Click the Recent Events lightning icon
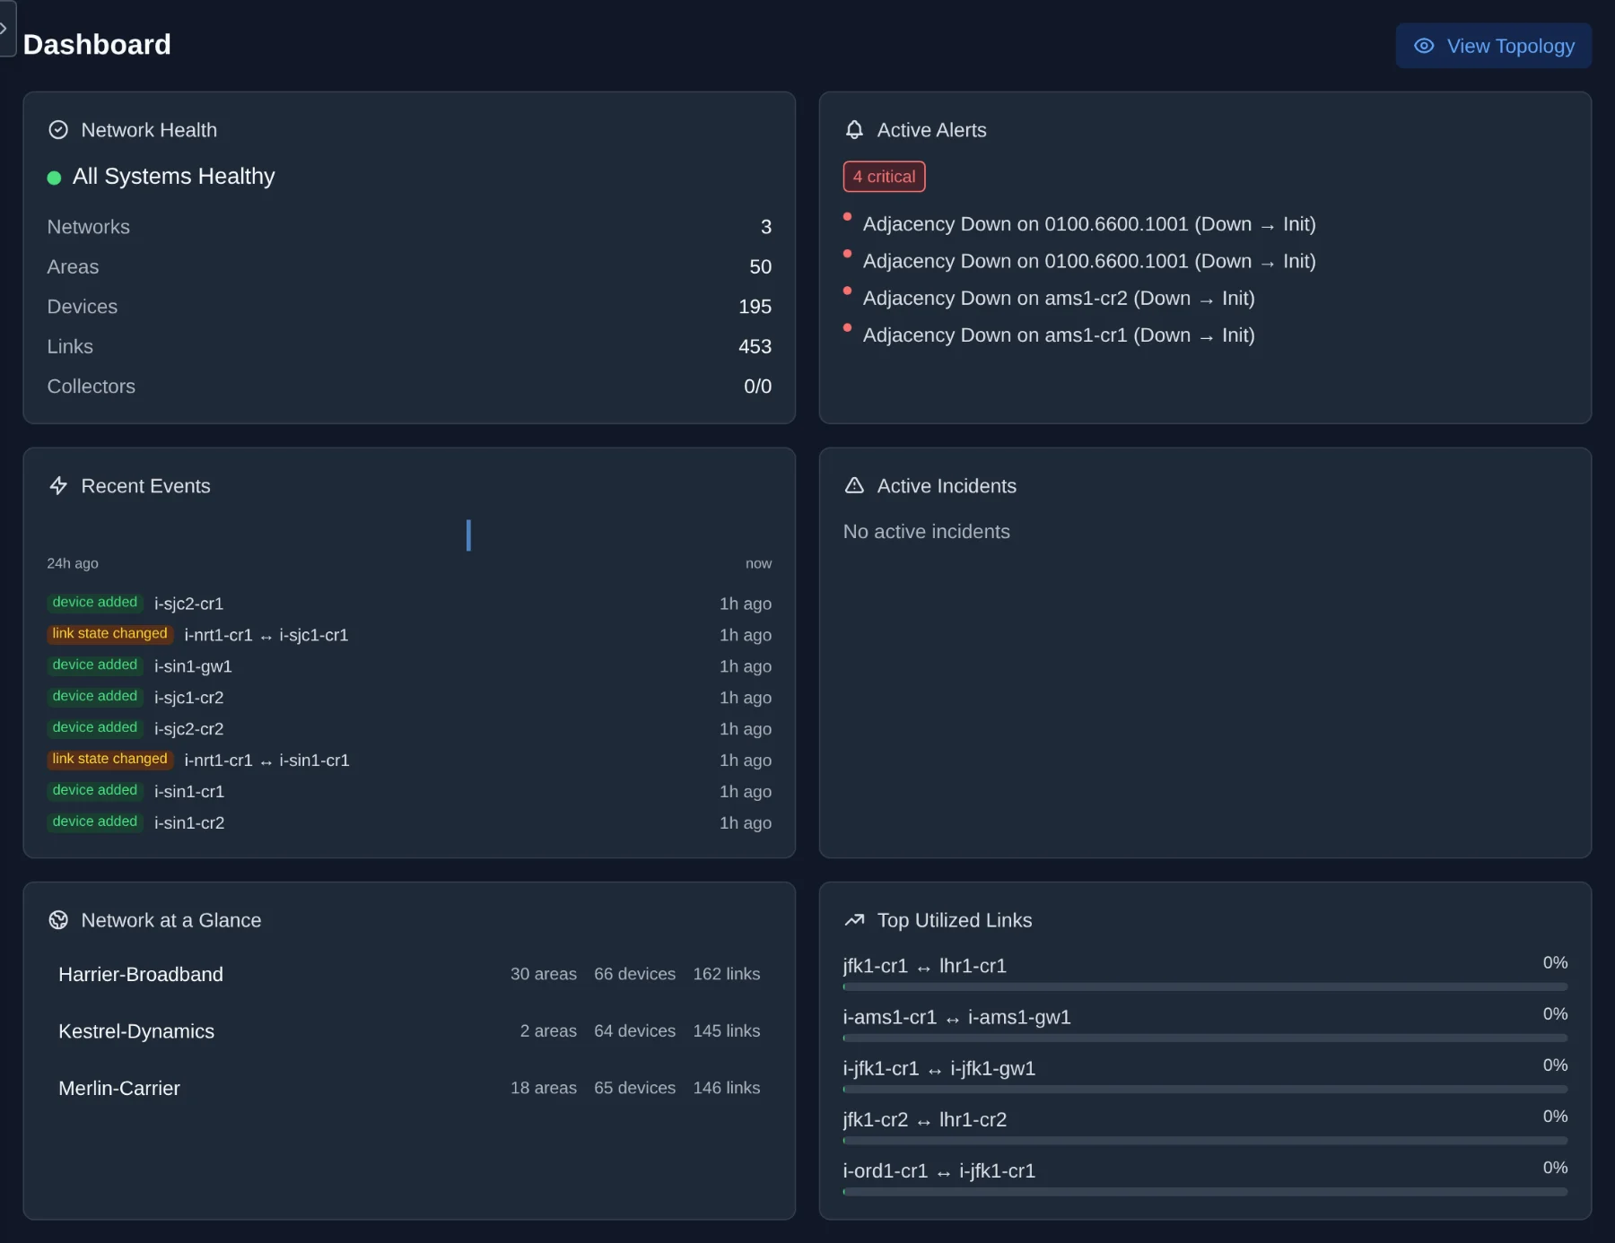The width and height of the screenshot is (1615, 1243). click(58, 486)
